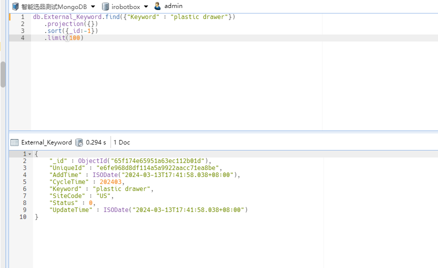Click result gutter line number 10
Screen dimensions: 438x268
pyautogui.click(x=23, y=217)
